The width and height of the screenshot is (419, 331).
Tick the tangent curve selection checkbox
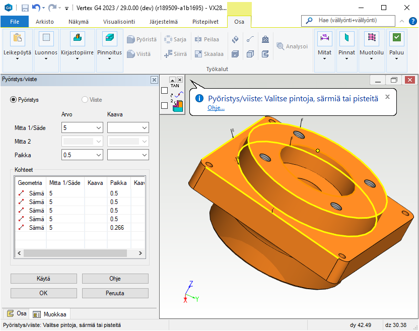coord(164,91)
